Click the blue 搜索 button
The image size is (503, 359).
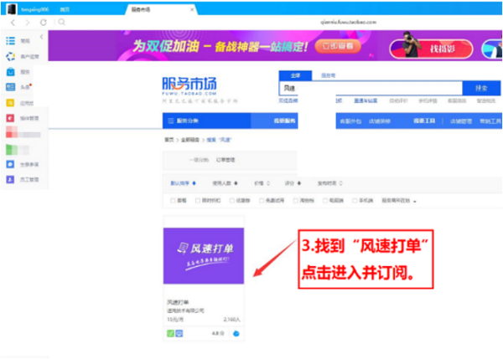click(x=481, y=88)
